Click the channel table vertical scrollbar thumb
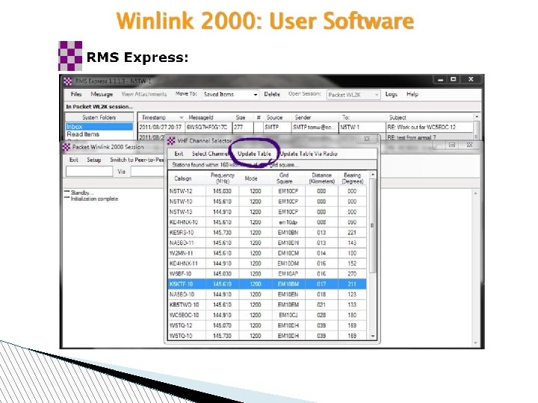 373,225
